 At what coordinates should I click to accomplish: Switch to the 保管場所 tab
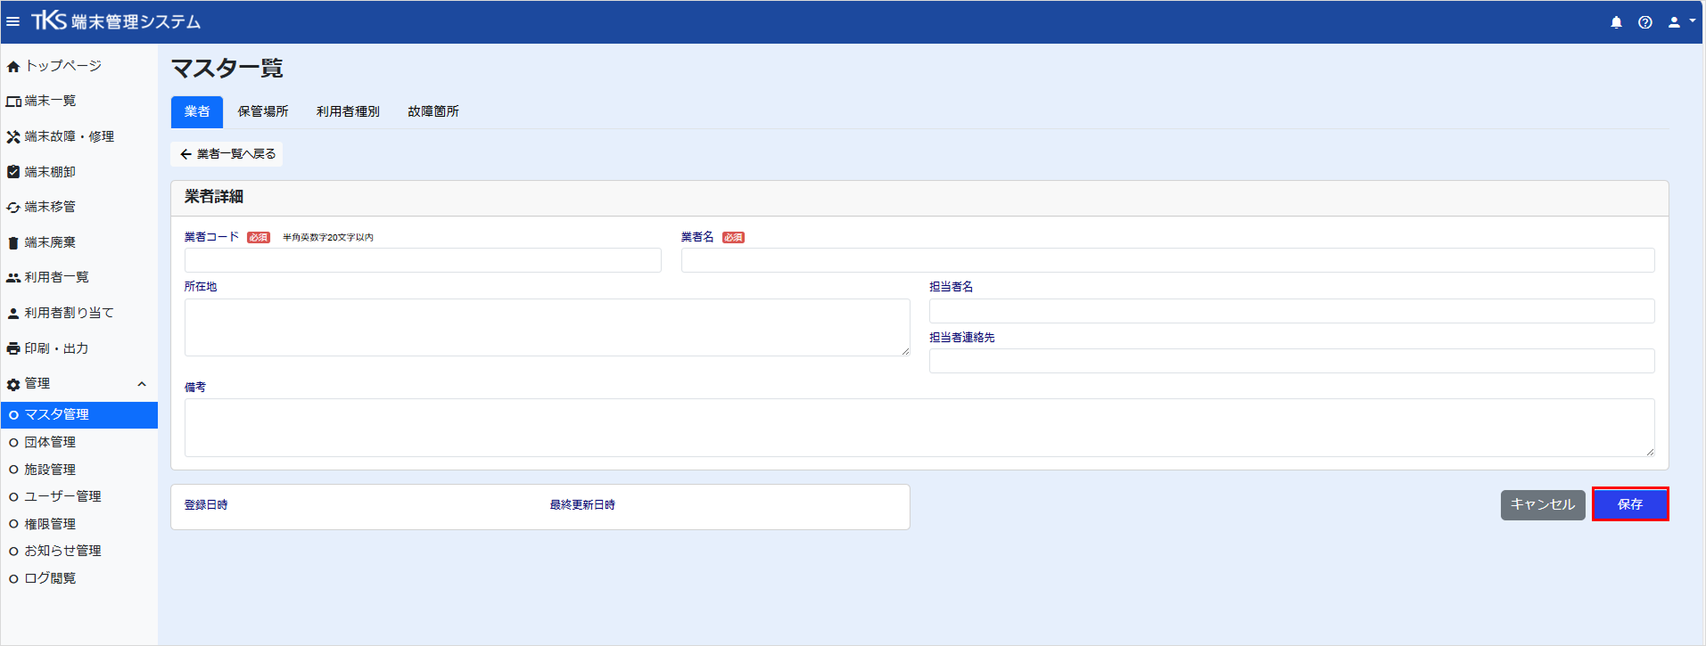pyautogui.click(x=263, y=112)
